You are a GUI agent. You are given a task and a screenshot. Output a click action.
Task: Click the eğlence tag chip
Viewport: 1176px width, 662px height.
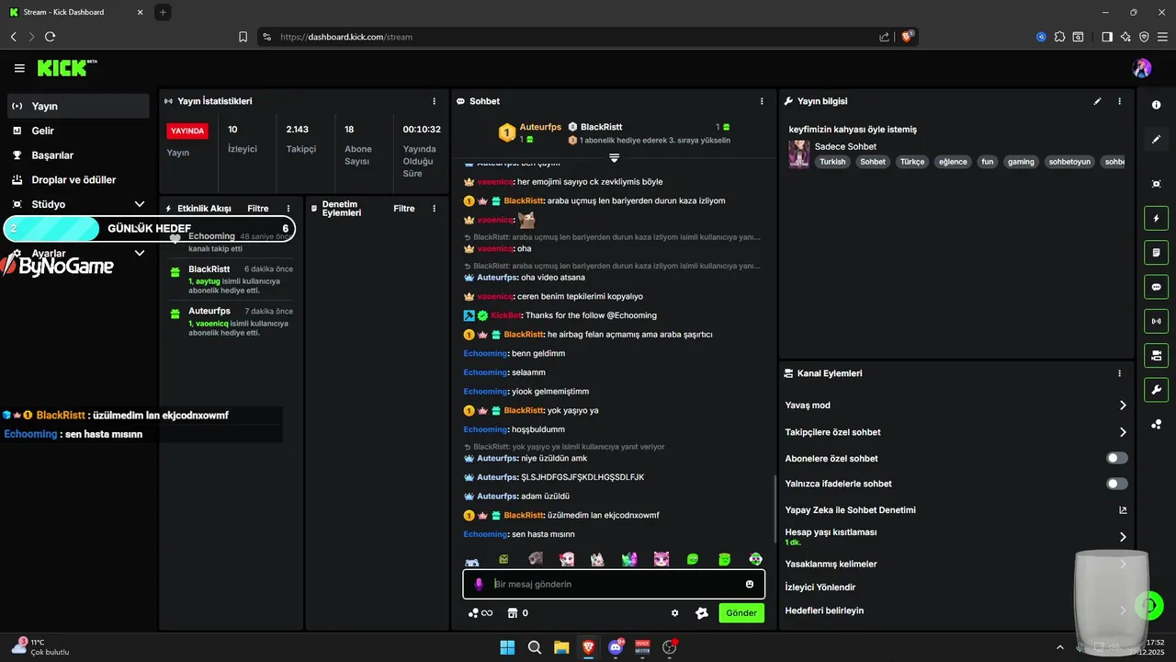point(953,162)
